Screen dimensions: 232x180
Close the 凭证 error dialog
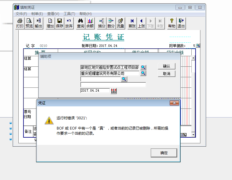174,103
